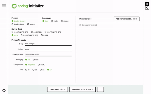151x94 pixels.
Task: Pick Kotlin as the language
Action: [55, 21]
